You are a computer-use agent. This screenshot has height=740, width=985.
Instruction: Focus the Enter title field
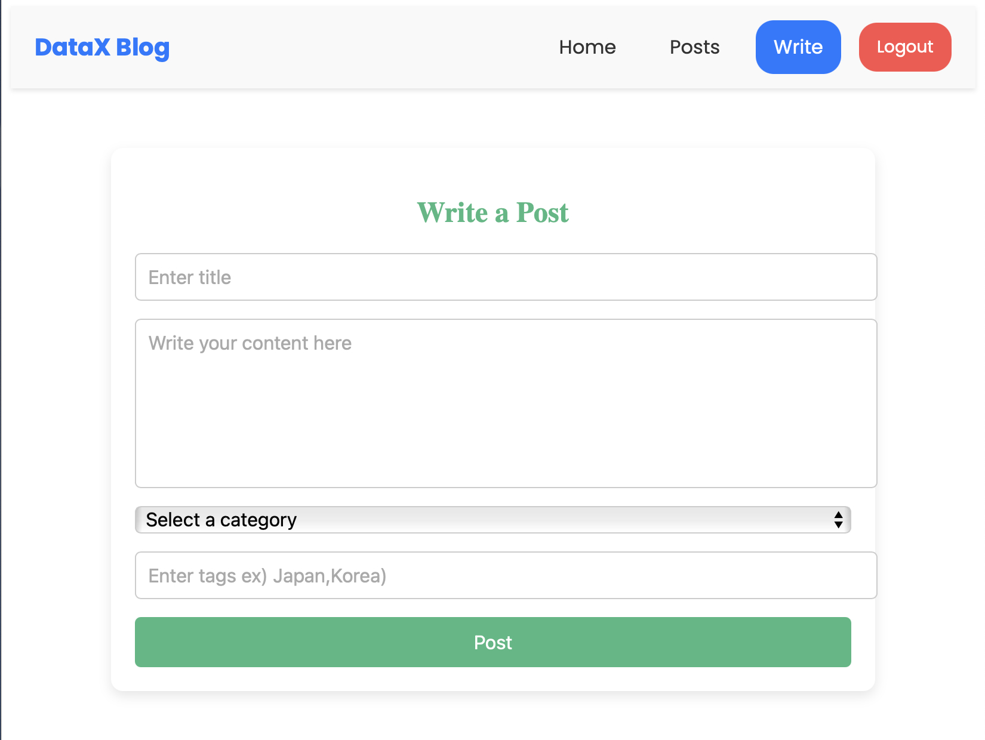click(x=506, y=277)
